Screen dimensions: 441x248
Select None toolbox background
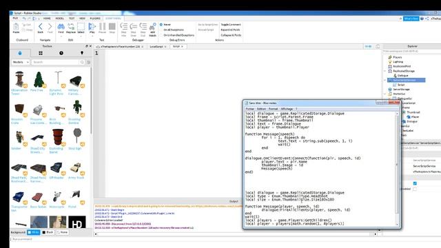coord(63,232)
